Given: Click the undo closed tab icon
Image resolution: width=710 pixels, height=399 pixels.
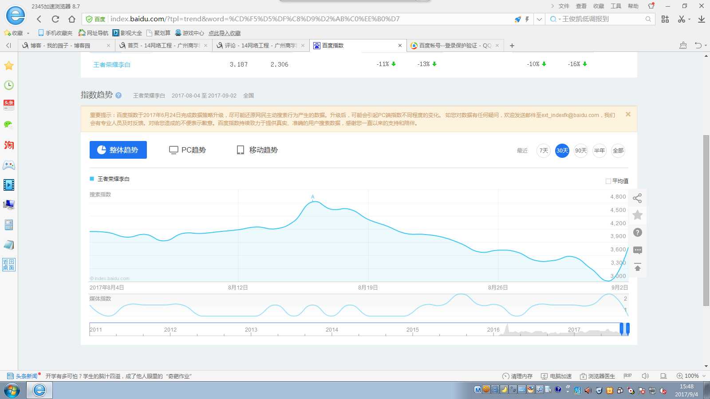Looking at the screenshot, I should point(698,45).
